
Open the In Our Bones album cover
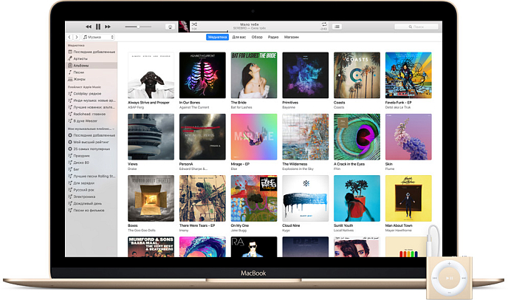(202, 75)
